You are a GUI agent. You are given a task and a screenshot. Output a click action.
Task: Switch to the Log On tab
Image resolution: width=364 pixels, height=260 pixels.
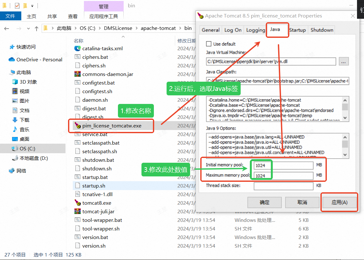coord(233,30)
